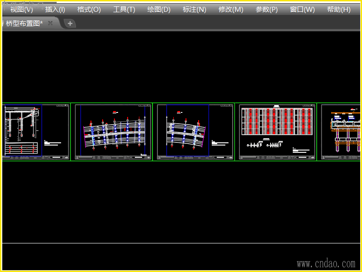Open the 格式(O) menu
This screenshot has height=272, width=362.
pyautogui.click(x=89, y=10)
